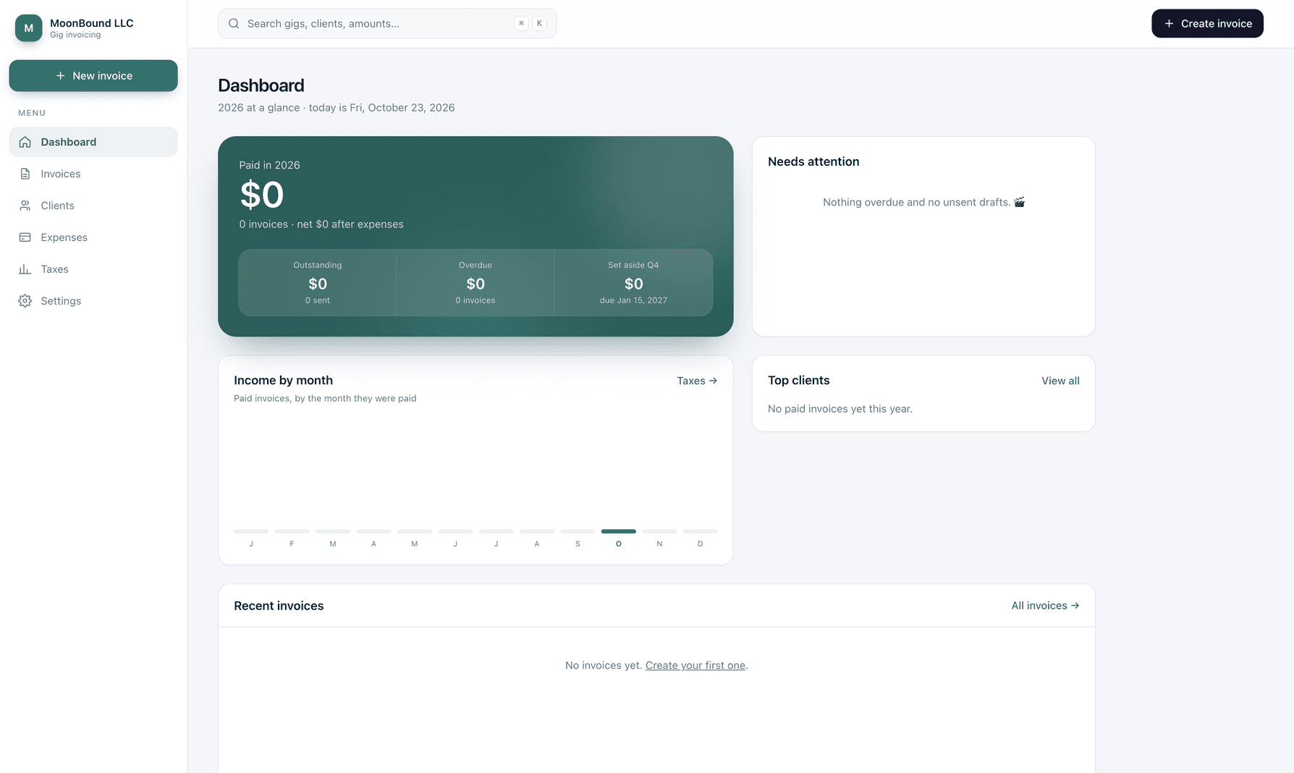
Task: Select the November bar in income chart
Action: 659,531
